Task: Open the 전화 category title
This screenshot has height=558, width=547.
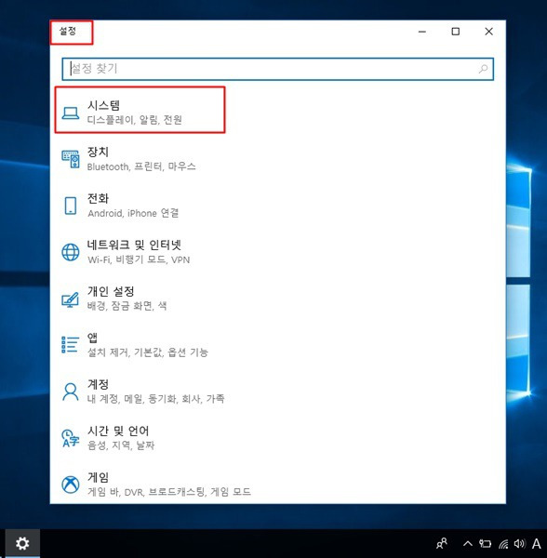Action: point(98,198)
